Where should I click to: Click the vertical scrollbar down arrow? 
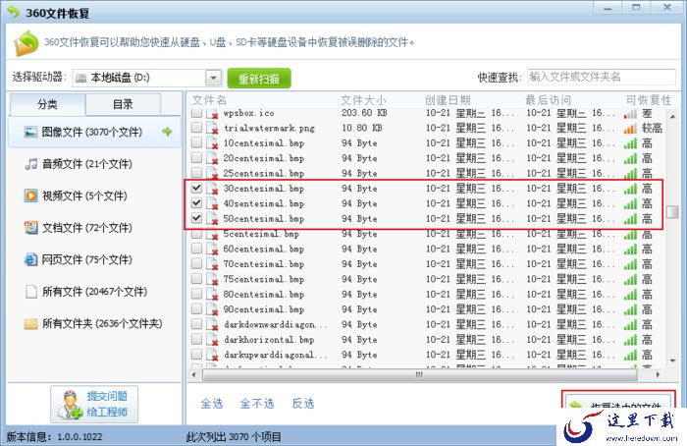point(672,361)
